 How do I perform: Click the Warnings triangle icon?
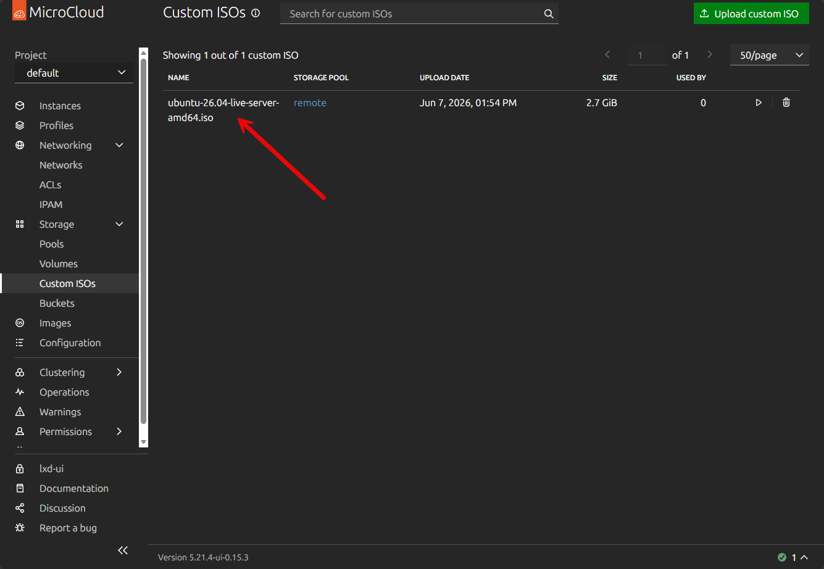click(20, 412)
